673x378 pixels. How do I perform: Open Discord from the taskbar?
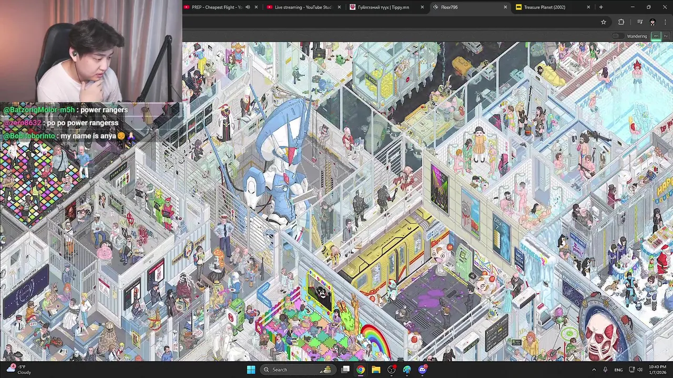[422, 370]
